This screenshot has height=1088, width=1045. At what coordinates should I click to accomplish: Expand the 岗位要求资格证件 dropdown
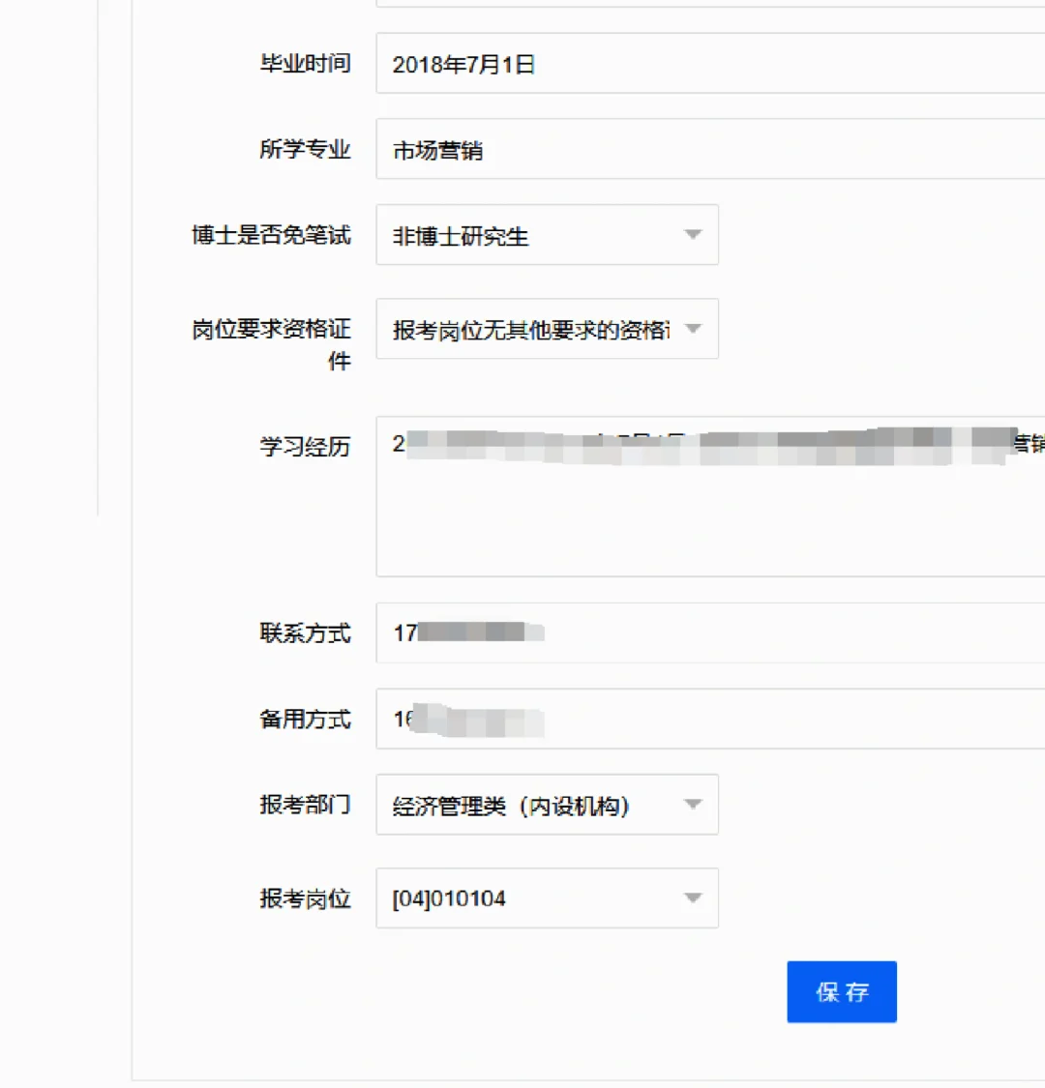[x=547, y=329]
